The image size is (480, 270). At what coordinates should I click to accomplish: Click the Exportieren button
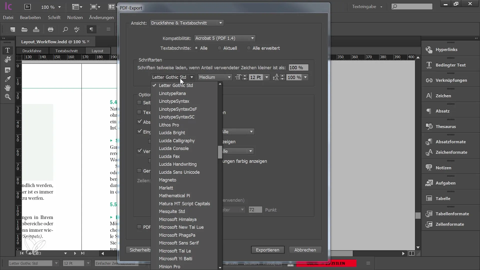[x=267, y=250]
